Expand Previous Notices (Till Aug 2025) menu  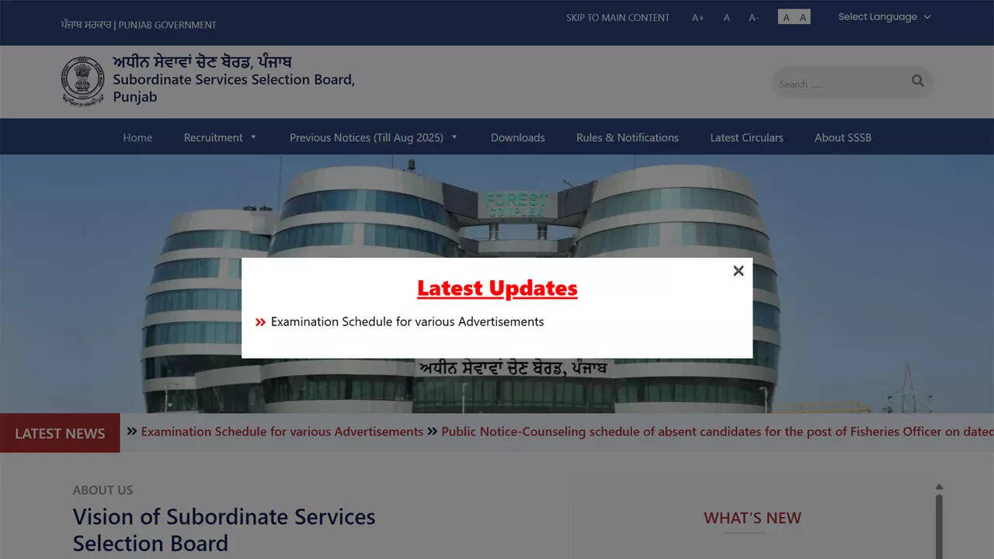(x=373, y=137)
